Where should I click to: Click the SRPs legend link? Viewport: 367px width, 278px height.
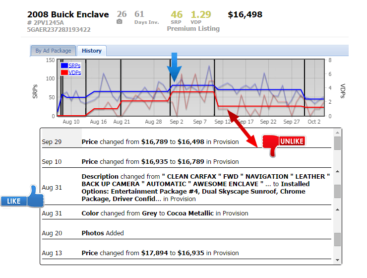pyautogui.click(x=74, y=66)
